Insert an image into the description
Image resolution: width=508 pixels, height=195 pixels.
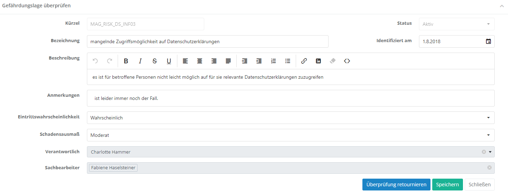point(318,61)
